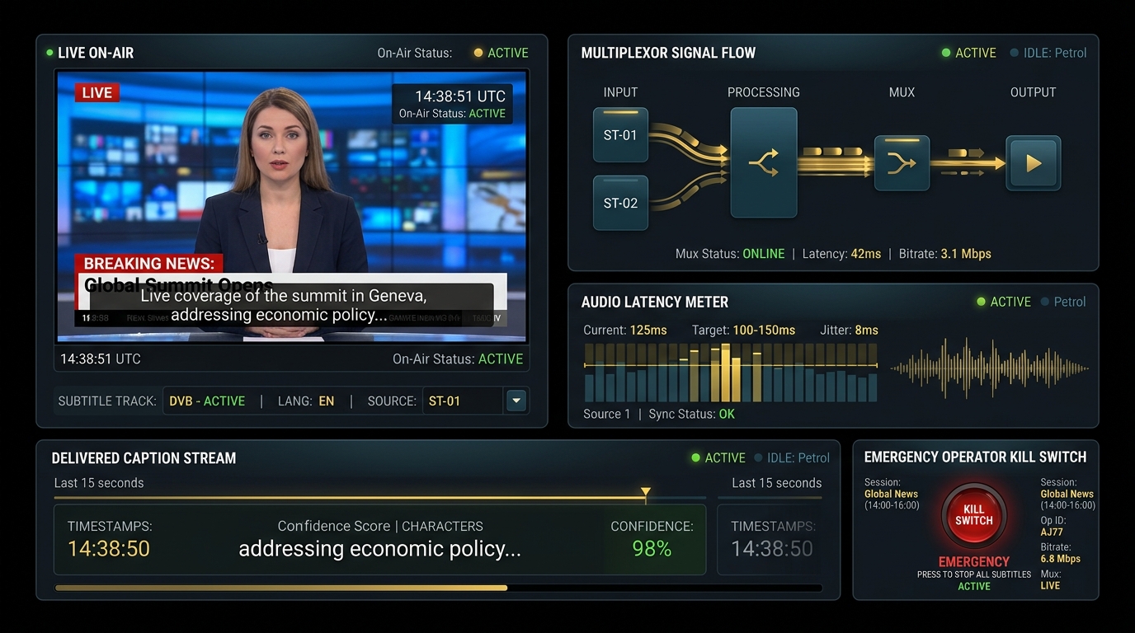Click ACTIVE indicator in Delivered Caption Stream header
The height and width of the screenshot is (633, 1135).
(718, 457)
